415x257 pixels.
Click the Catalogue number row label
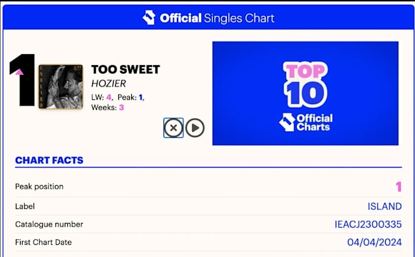pos(49,224)
